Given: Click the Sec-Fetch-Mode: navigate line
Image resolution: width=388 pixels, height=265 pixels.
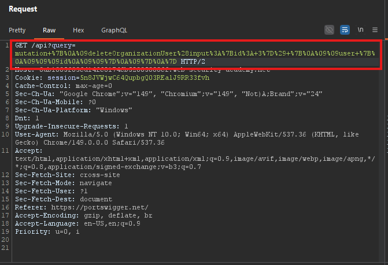Looking at the screenshot, I should (64, 183).
